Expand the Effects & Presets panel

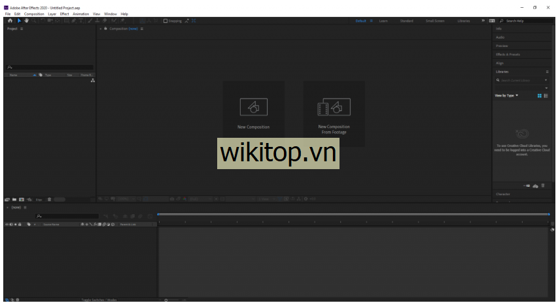(x=508, y=54)
